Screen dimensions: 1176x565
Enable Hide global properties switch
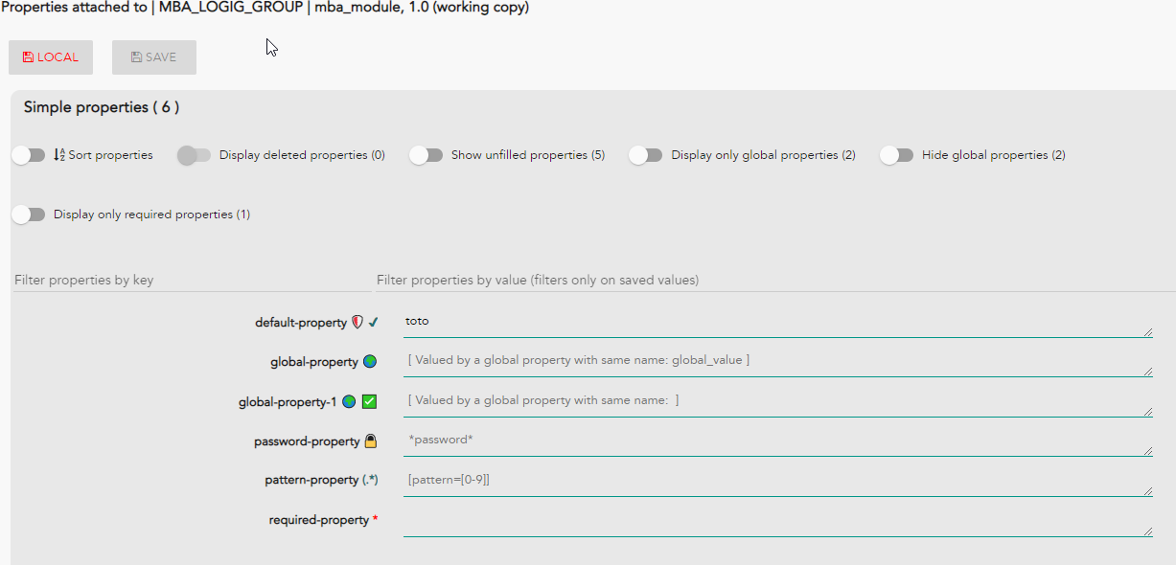tap(897, 155)
